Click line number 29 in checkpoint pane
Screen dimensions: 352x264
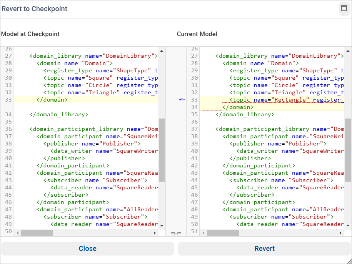pyautogui.click(x=9, y=70)
